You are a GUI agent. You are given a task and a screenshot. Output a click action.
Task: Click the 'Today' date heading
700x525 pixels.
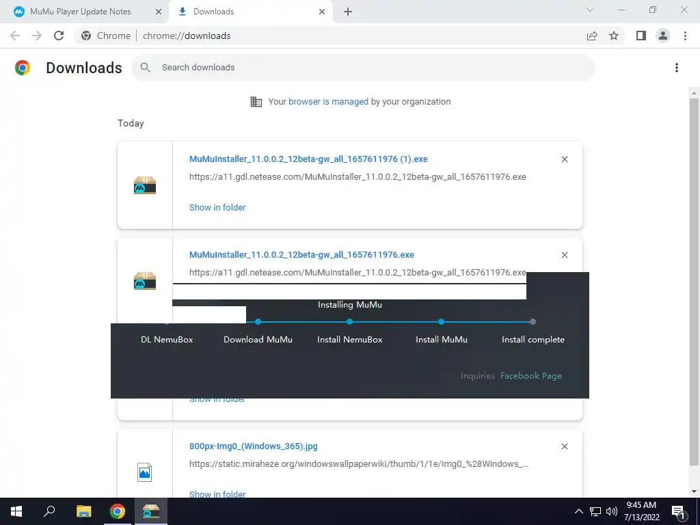(131, 123)
